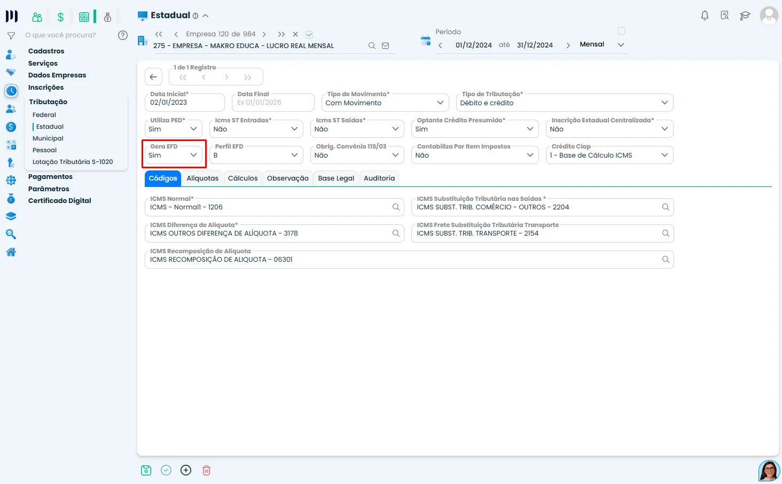Clear company selection with X
Viewport: 782px width, 484px height.
(x=295, y=34)
